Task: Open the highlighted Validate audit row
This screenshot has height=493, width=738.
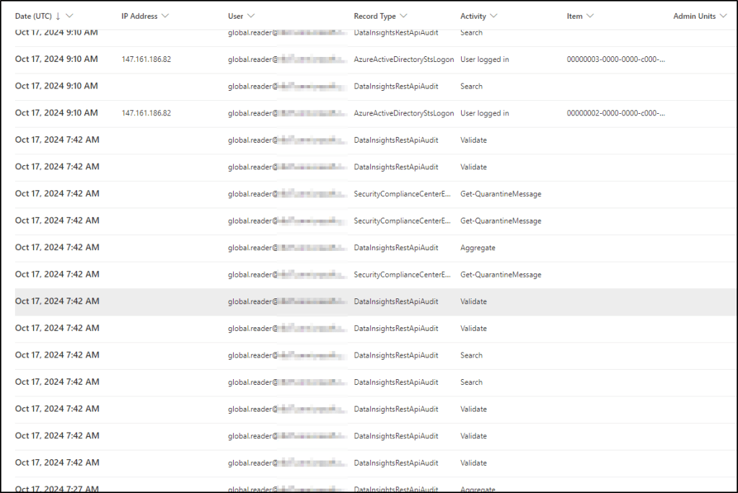Action: click(473, 302)
